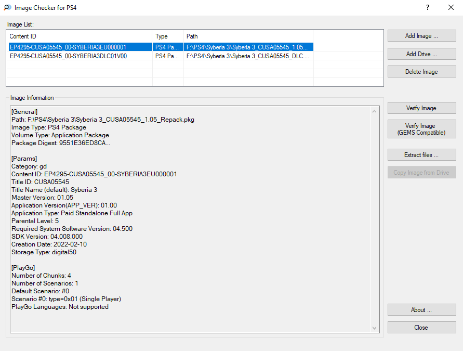Screen dimensions: 463x351
Task: Click the scroll down arrow in Image Information
Action: (375, 328)
